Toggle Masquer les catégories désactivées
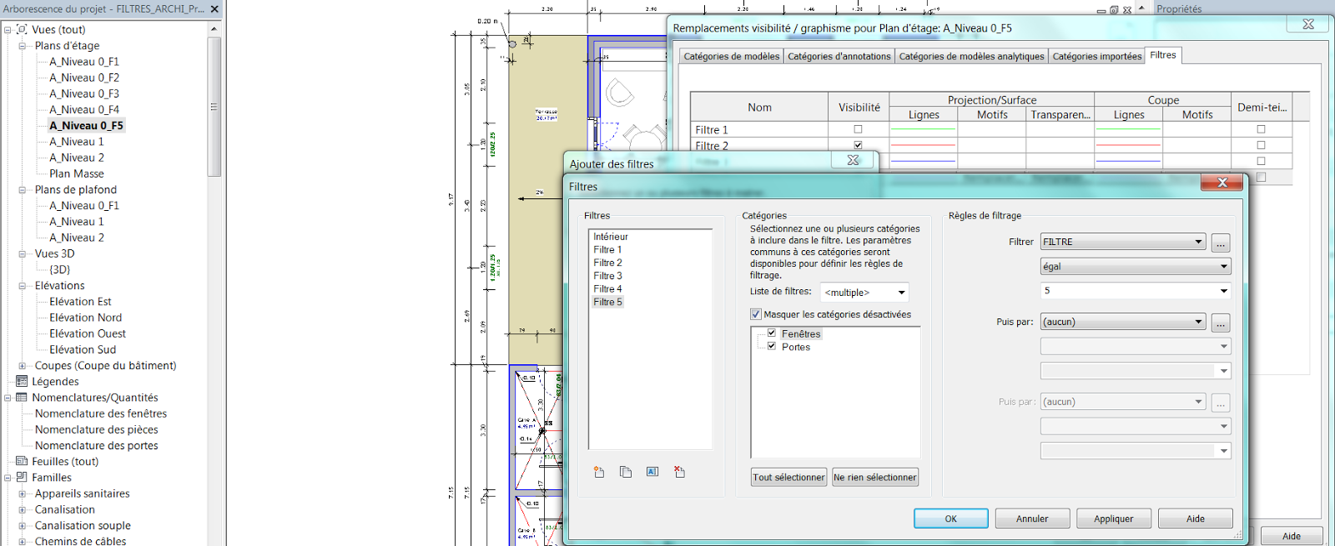This screenshot has width=1335, height=546. (x=756, y=314)
